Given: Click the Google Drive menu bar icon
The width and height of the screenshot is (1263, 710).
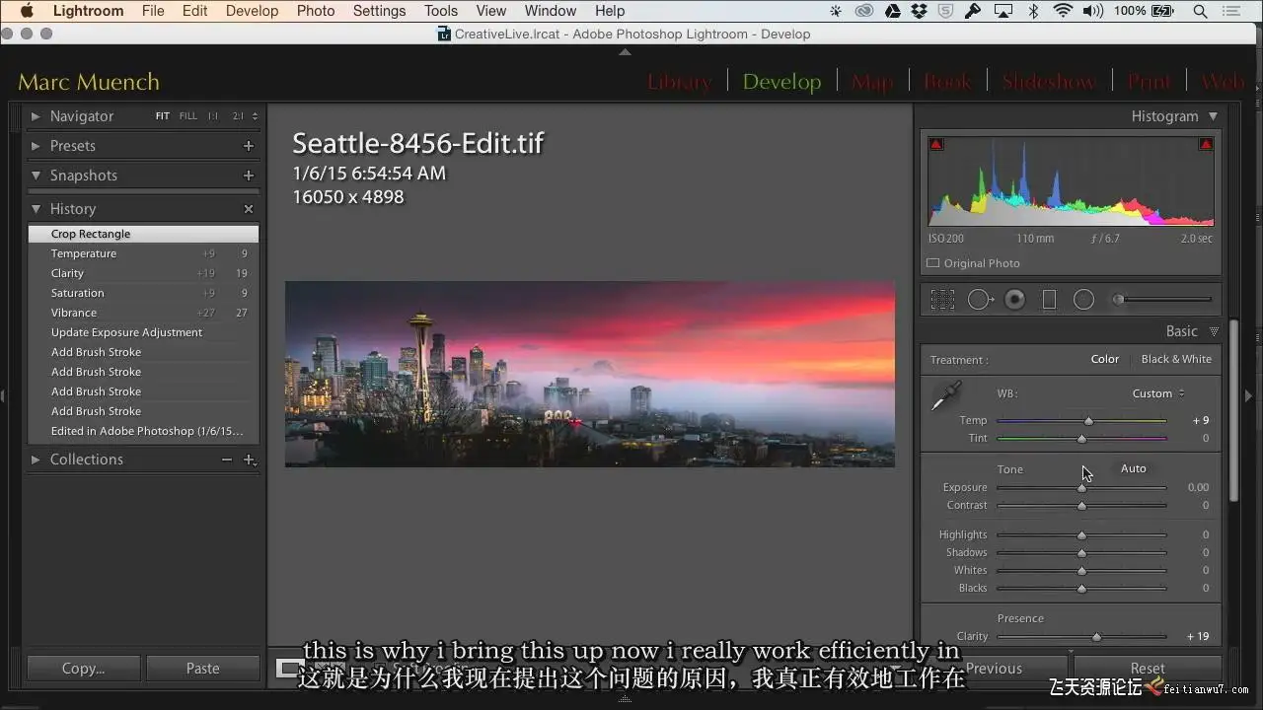Looking at the screenshot, I should [x=892, y=11].
